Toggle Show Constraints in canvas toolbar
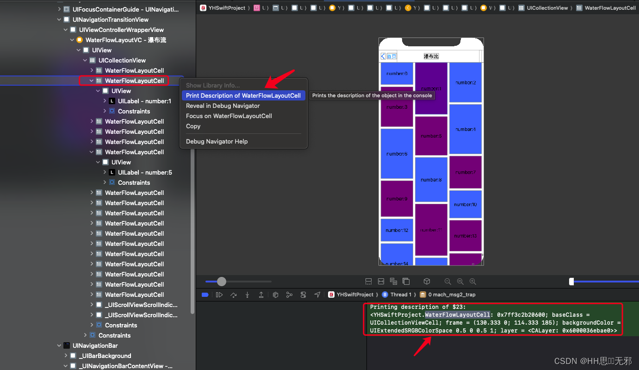639x370 pixels. pyautogui.click(x=381, y=281)
